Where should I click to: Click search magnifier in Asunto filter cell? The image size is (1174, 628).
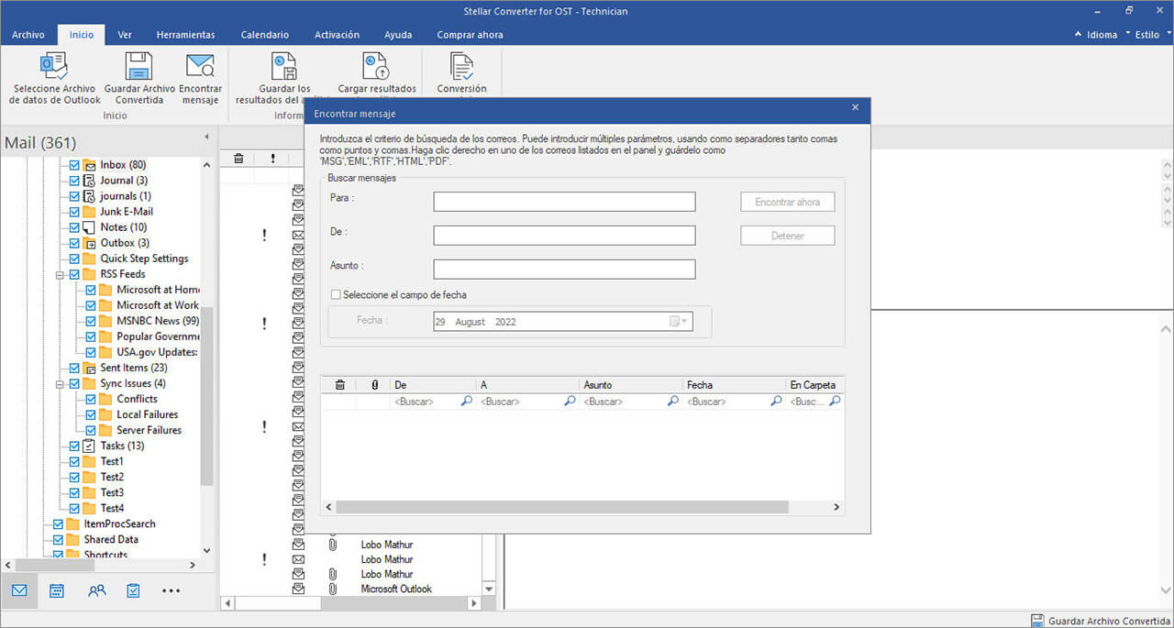coord(673,402)
